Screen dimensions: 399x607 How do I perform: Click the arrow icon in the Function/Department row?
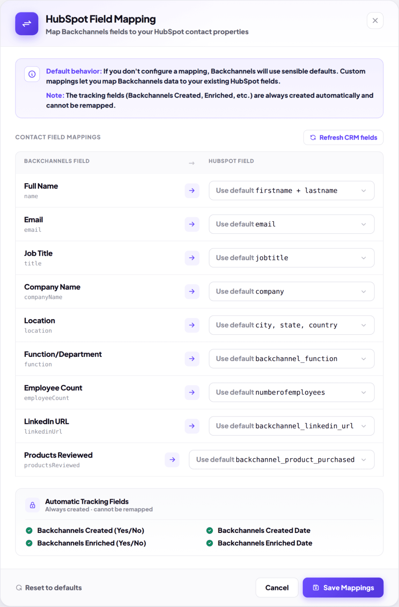coord(192,359)
